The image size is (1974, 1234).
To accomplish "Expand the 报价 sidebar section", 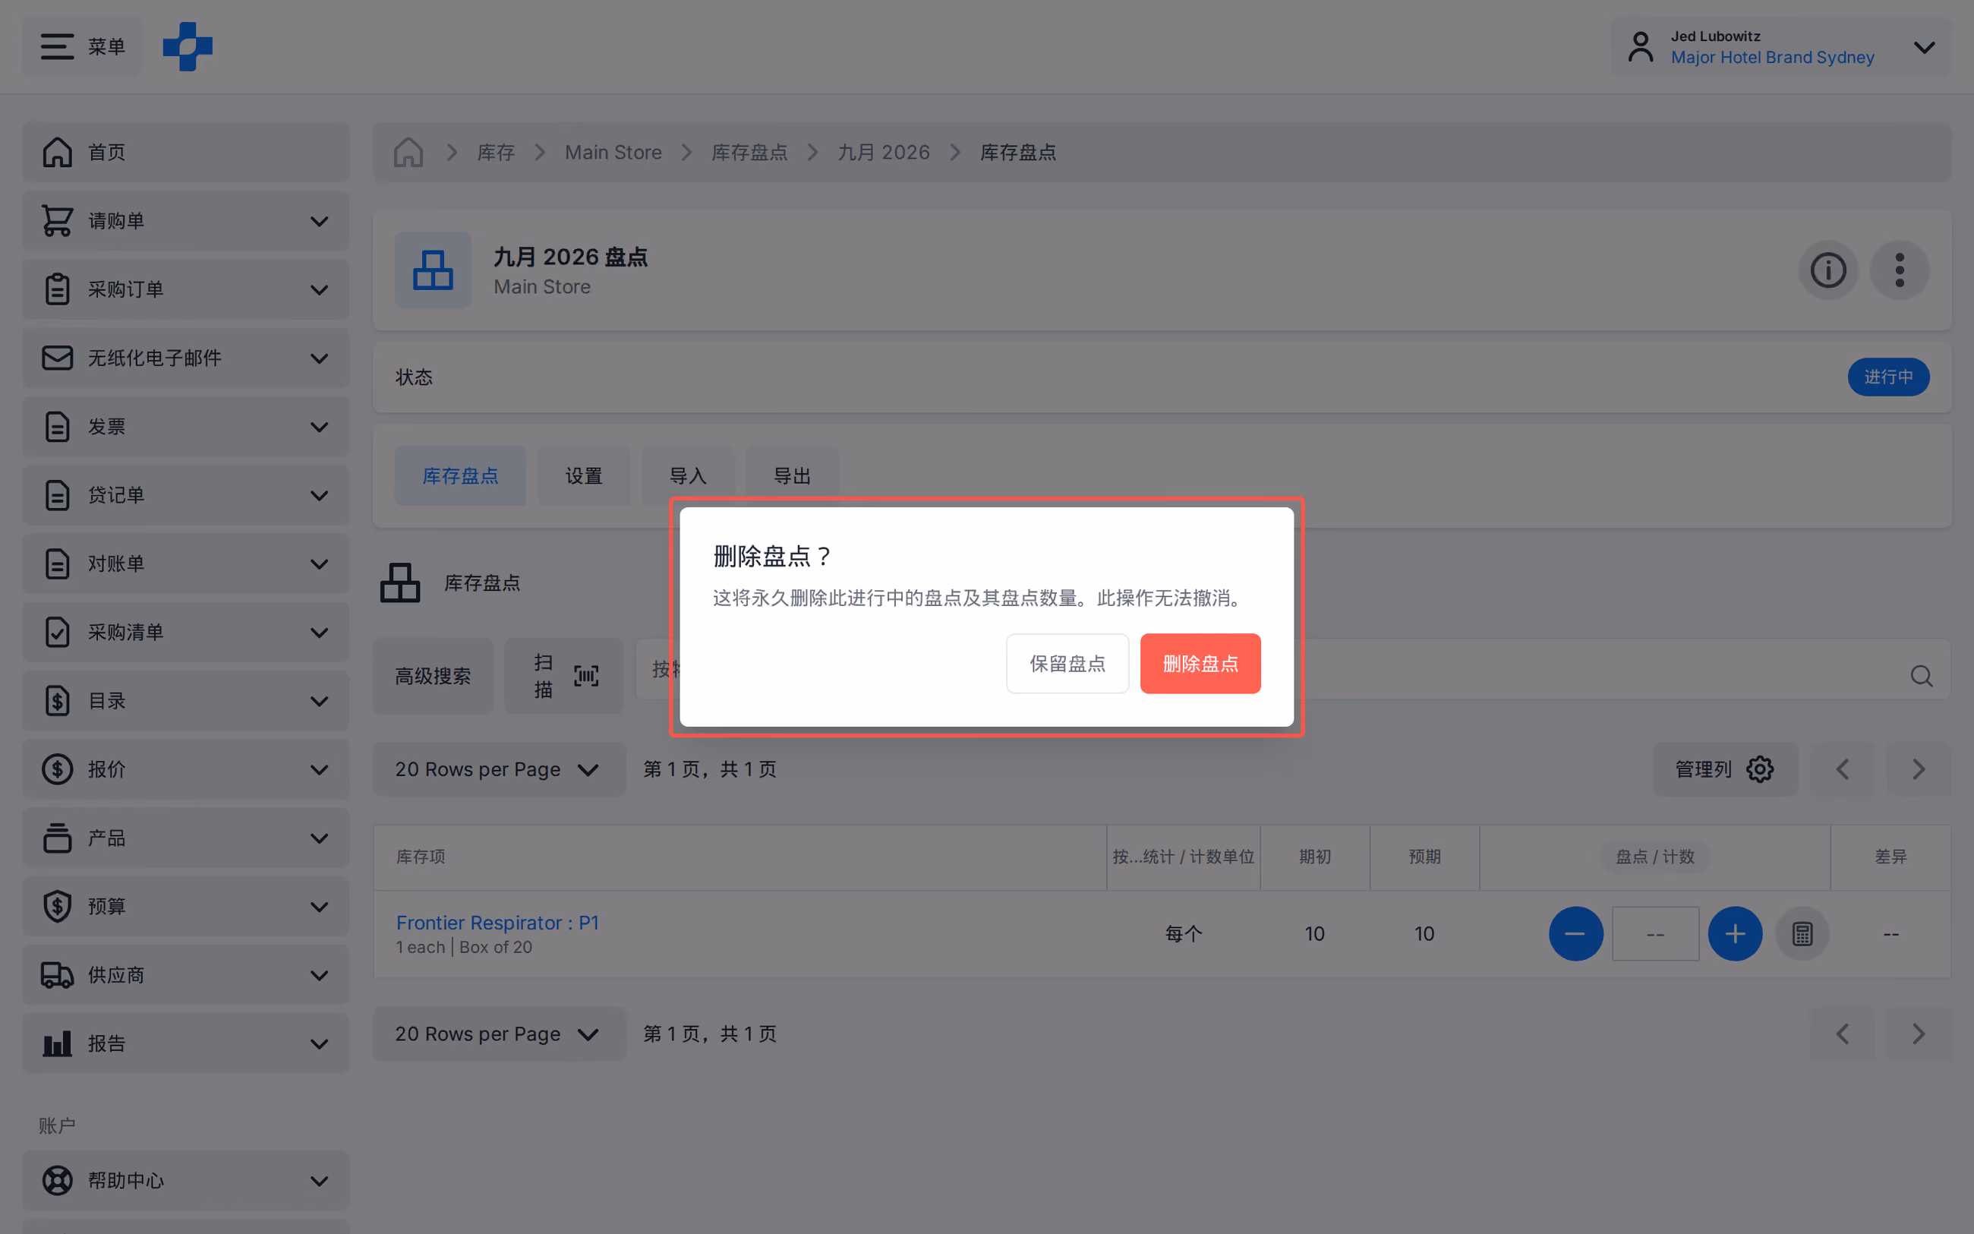I will click(x=186, y=769).
